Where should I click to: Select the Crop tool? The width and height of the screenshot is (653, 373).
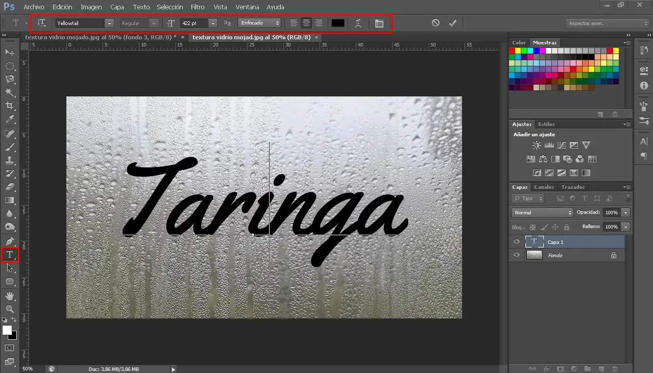point(10,106)
